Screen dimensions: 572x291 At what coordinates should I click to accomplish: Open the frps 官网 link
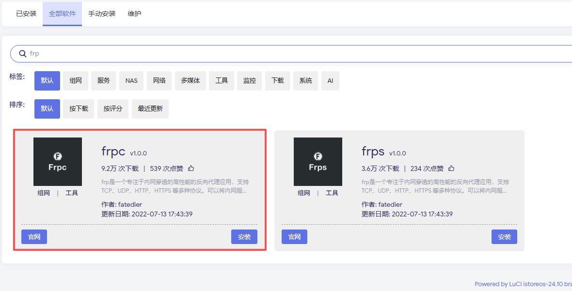294,237
